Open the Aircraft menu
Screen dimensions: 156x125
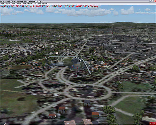[8, 3]
